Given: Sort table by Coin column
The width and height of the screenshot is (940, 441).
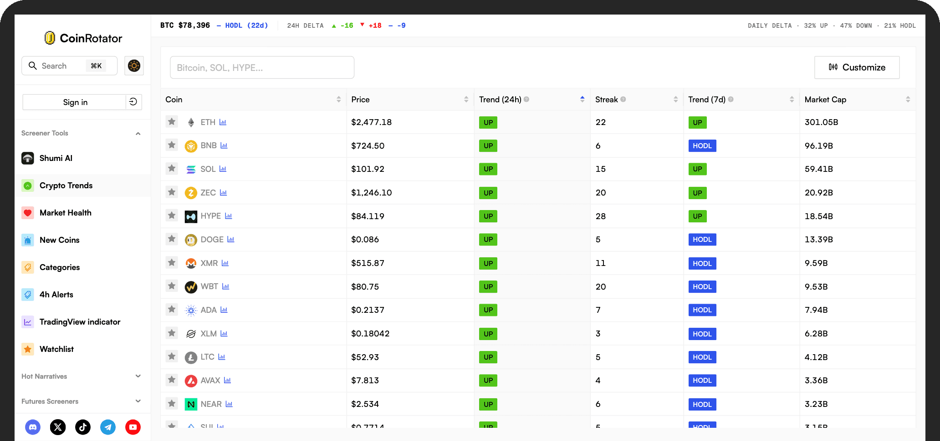Looking at the screenshot, I should click(x=338, y=99).
